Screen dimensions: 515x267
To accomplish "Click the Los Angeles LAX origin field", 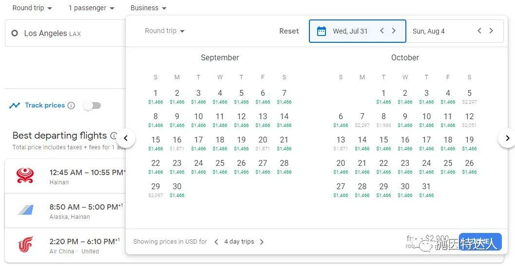I will pyautogui.click(x=63, y=33).
